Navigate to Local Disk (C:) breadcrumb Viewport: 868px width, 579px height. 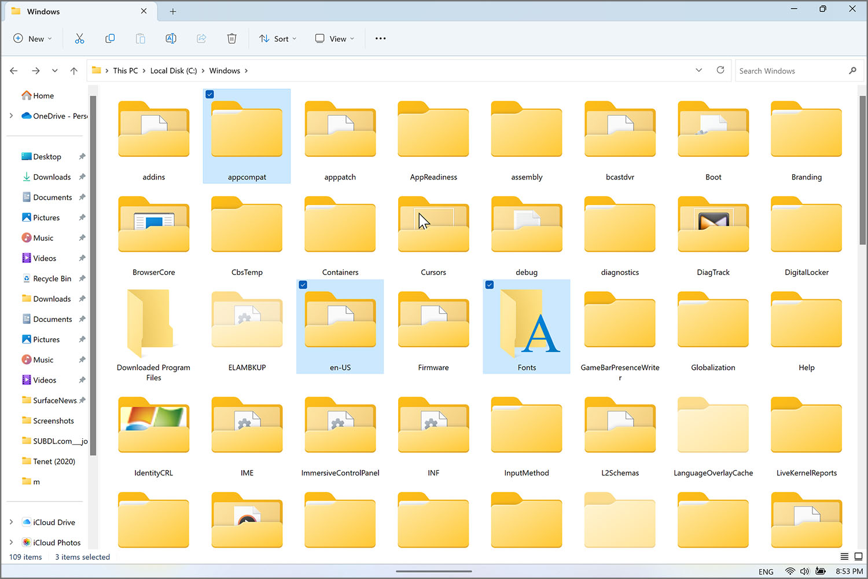pos(174,71)
